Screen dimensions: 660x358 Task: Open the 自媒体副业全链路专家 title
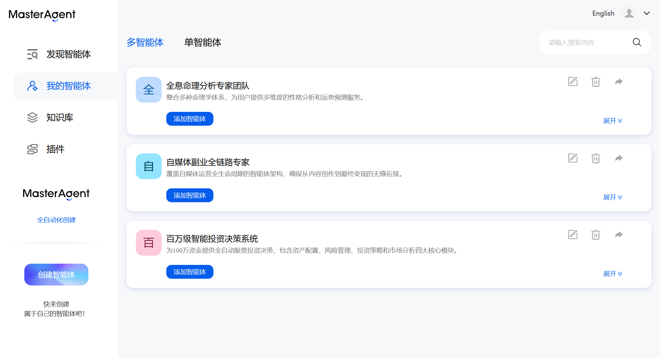click(208, 162)
